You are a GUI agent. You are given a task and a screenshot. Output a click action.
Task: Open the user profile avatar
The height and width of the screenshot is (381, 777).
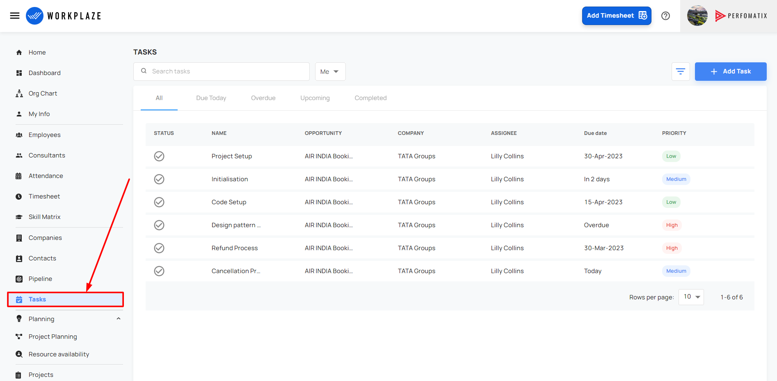[697, 16]
